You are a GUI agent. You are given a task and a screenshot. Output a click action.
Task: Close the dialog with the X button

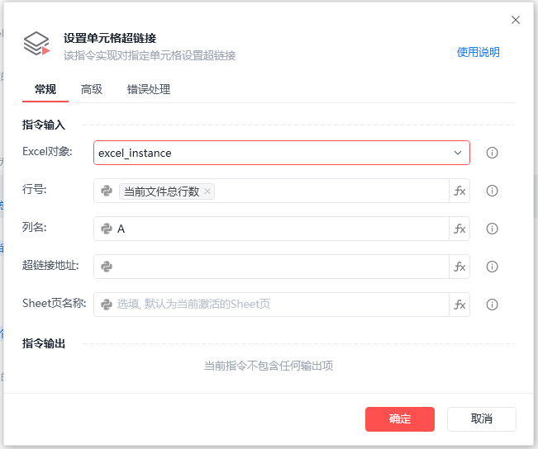[x=516, y=20]
